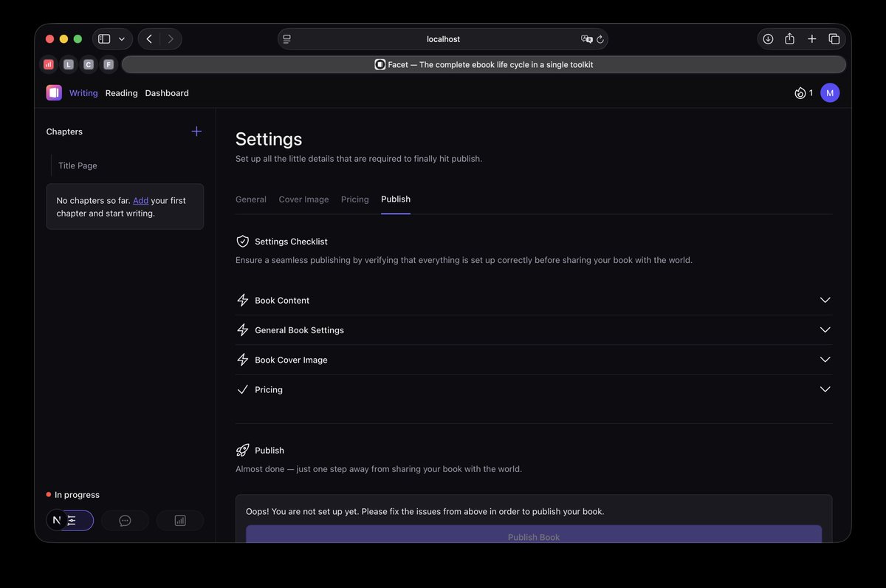
Task: Click the Facet app logo
Action: click(x=54, y=92)
